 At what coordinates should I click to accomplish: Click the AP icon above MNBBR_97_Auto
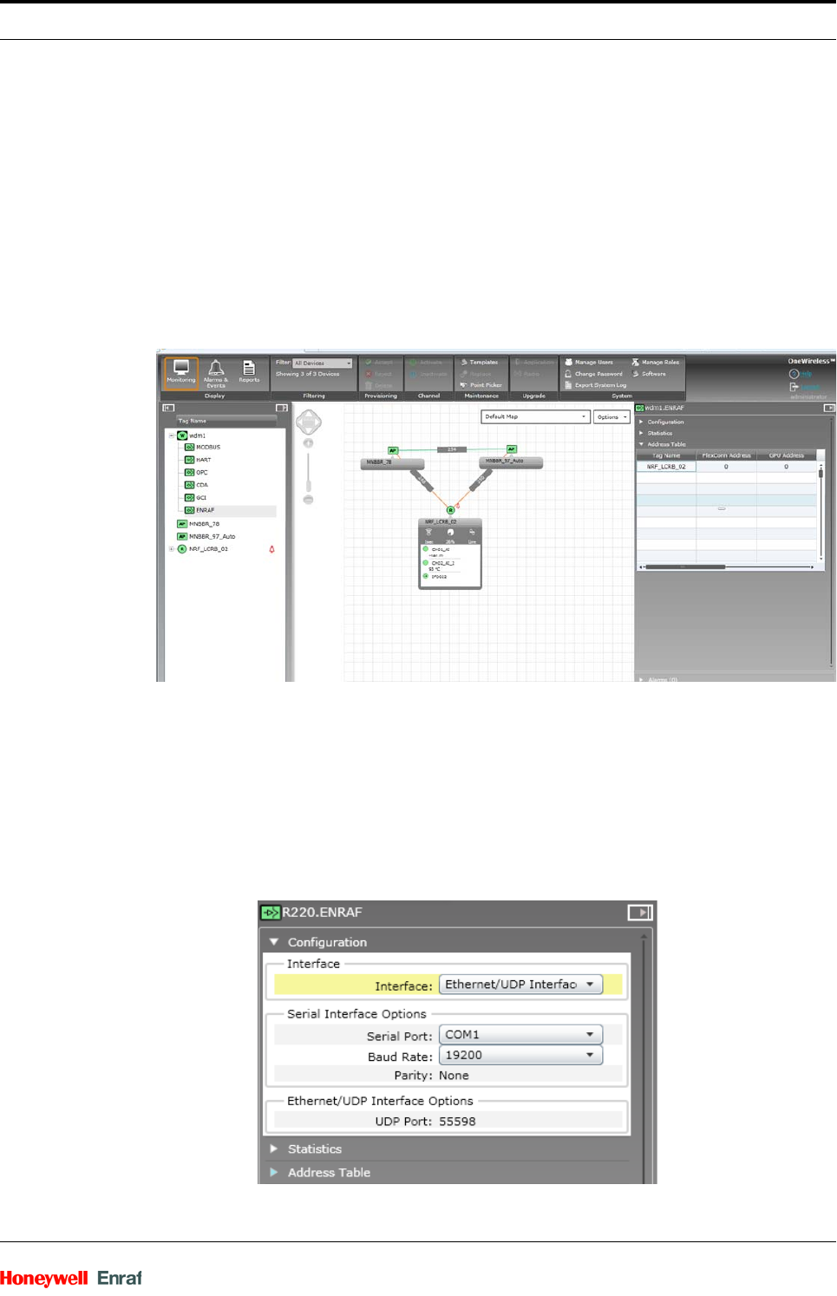click(512, 448)
